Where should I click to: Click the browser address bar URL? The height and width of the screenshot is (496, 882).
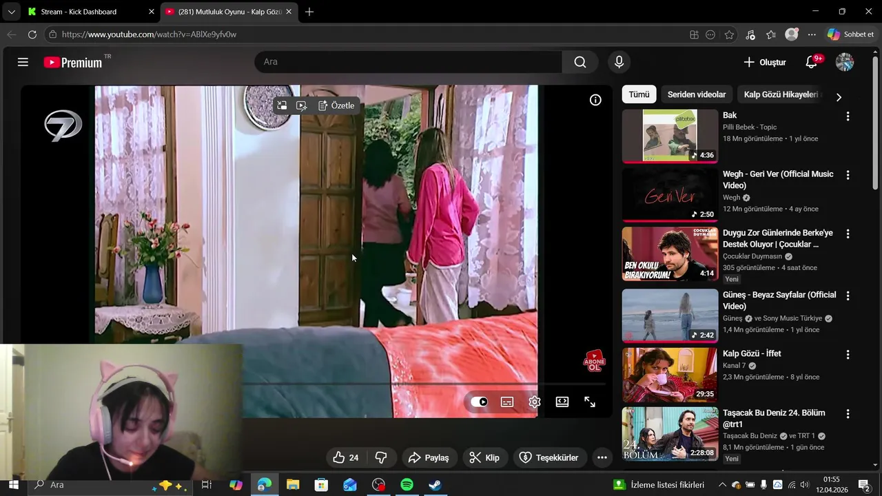click(x=149, y=34)
